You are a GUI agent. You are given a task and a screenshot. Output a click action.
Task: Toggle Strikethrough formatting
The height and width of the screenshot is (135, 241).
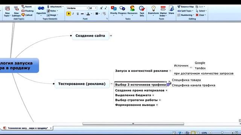click(82, 13)
